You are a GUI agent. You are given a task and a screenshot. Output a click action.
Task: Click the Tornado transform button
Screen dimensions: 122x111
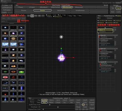(91, 102)
